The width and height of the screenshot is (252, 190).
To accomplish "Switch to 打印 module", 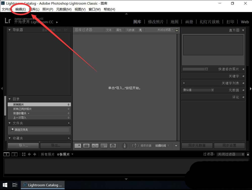I will pyautogui.click(x=230, y=22).
